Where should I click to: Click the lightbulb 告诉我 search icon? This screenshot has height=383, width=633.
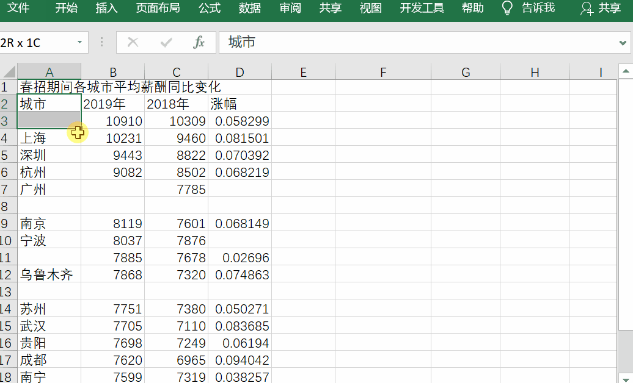click(507, 8)
